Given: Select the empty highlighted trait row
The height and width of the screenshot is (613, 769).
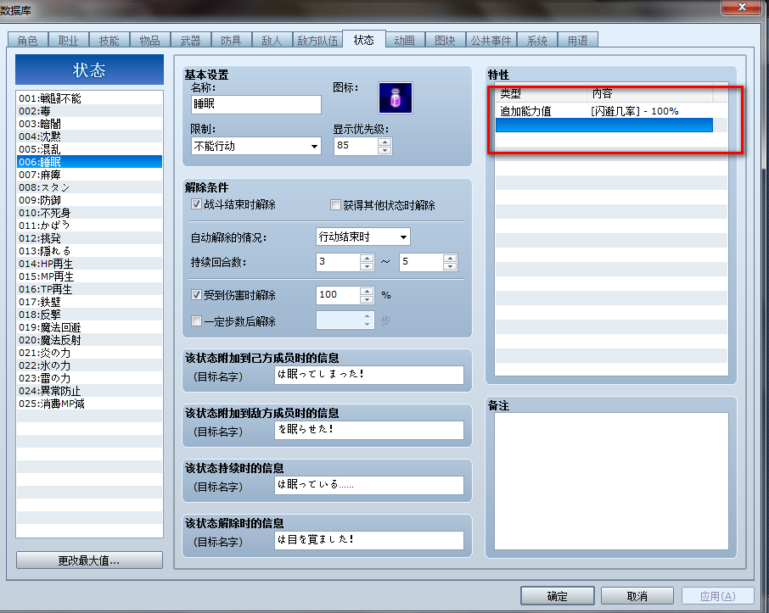Looking at the screenshot, I should pos(603,125).
